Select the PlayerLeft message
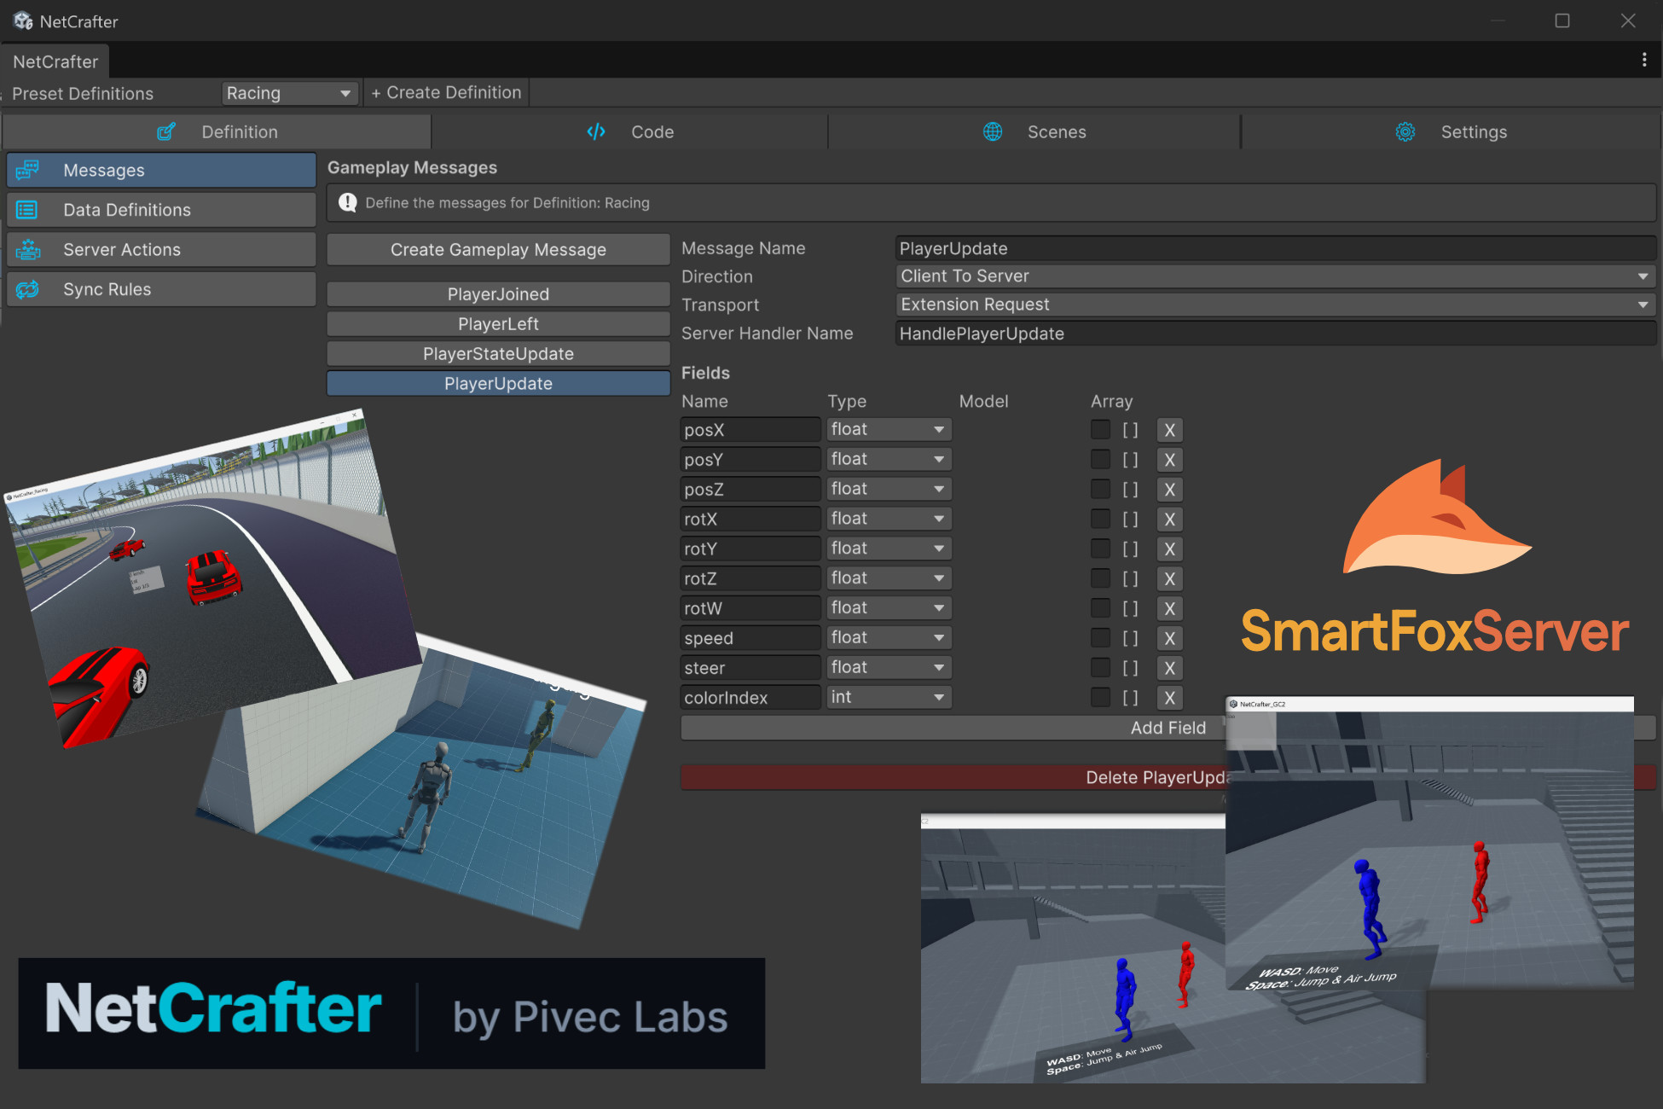This screenshot has width=1663, height=1109. [x=498, y=324]
